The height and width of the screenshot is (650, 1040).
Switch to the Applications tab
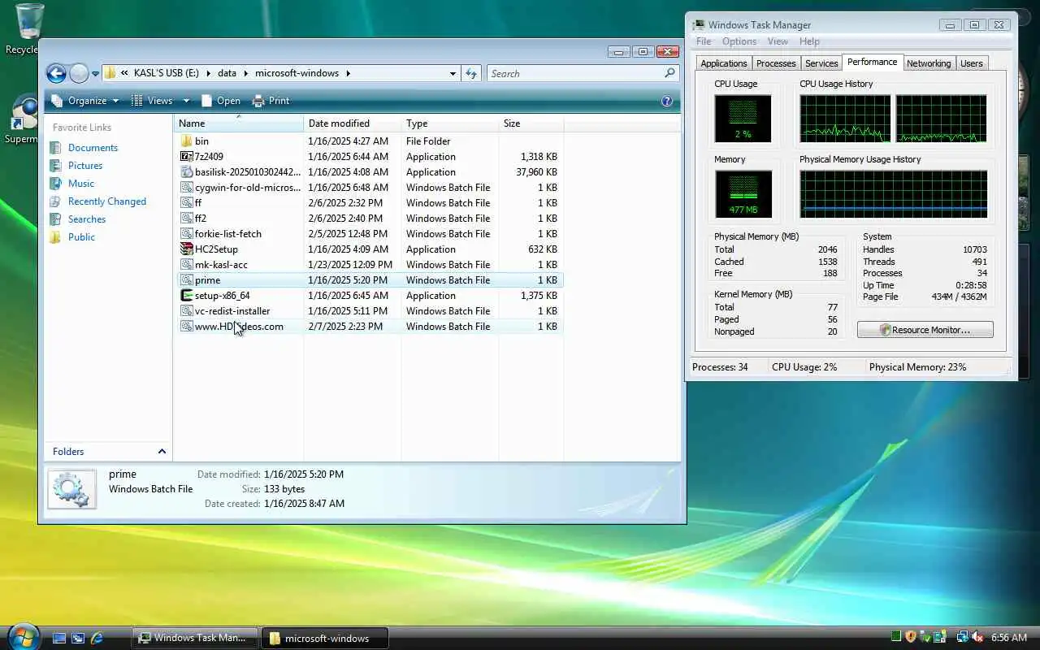tap(723, 63)
